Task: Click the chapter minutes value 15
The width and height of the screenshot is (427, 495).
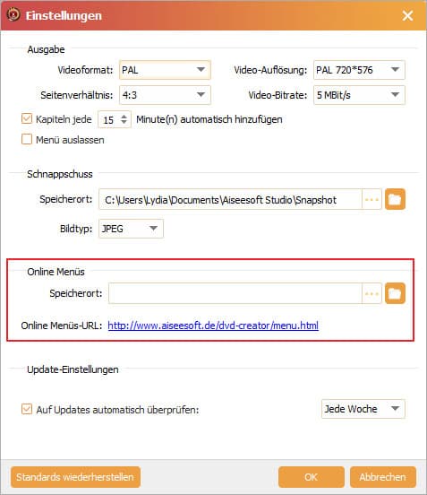Action: coord(108,120)
